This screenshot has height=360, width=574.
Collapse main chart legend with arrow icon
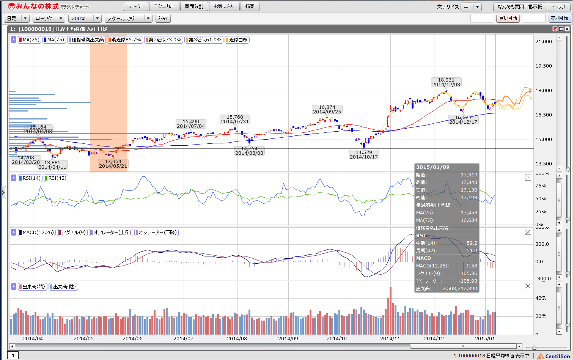(14, 39)
